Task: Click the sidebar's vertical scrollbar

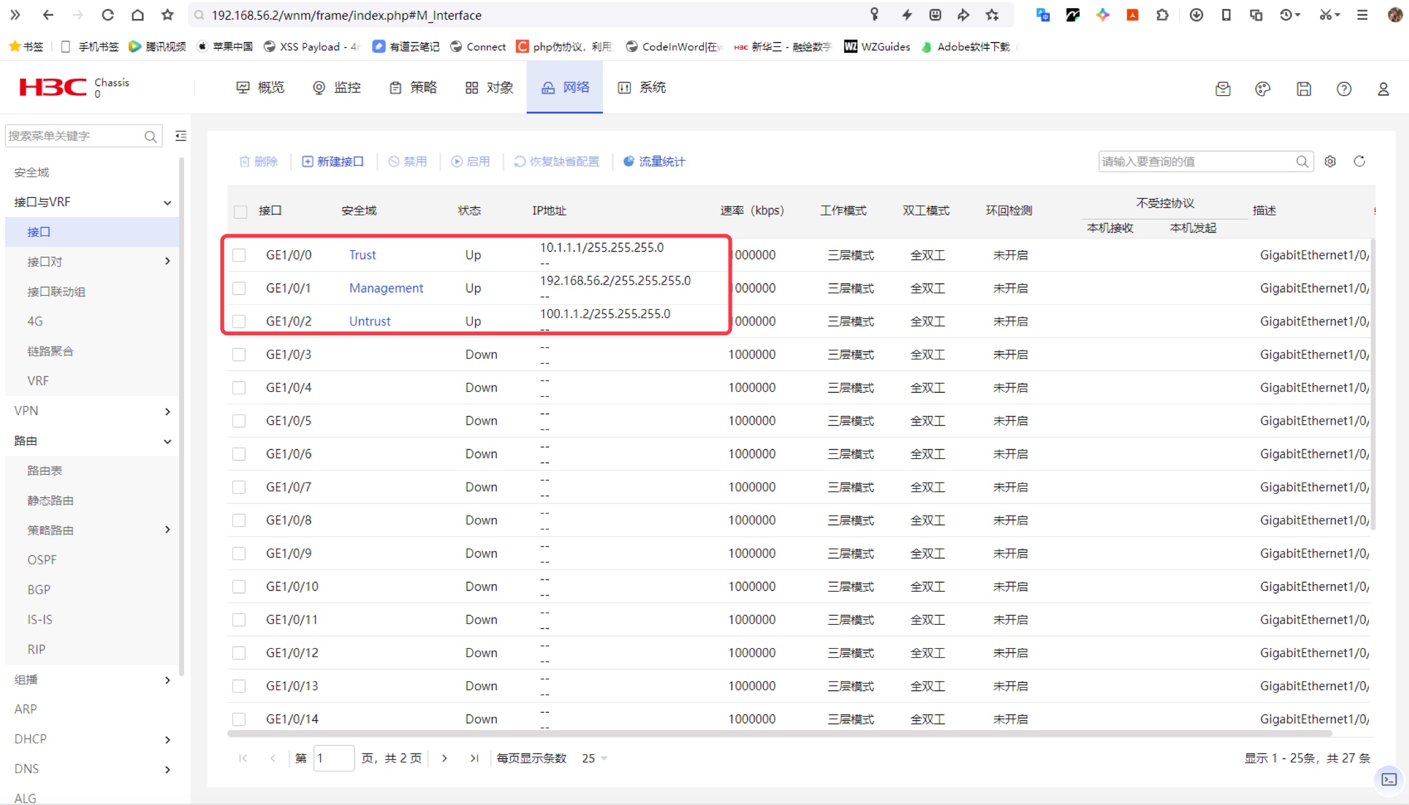Action: tap(182, 416)
